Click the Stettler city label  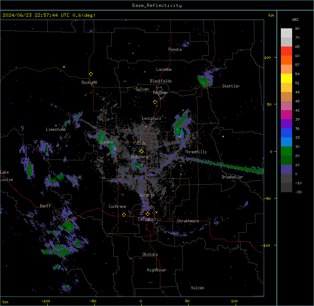tap(231, 86)
